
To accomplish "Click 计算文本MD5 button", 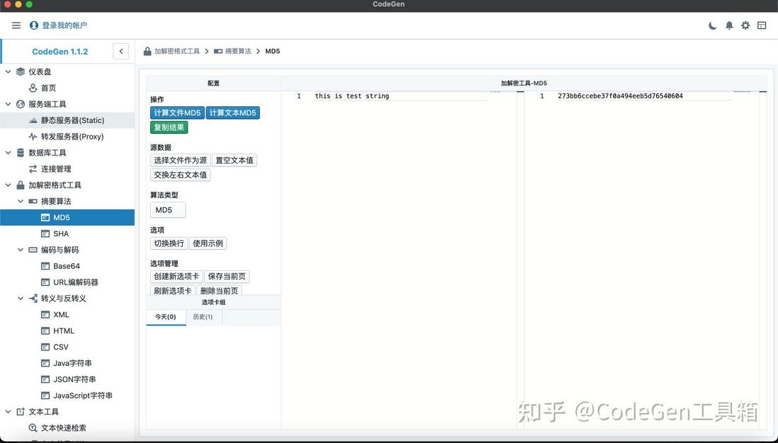I will point(232,113).
